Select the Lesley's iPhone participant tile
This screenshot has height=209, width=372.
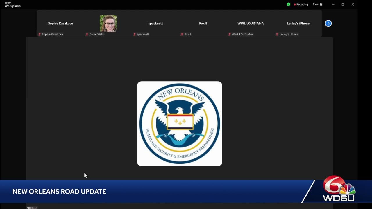click(x=298, y=24)
